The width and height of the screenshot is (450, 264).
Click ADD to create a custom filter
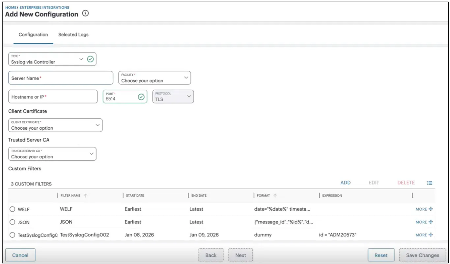pyautogui.click(x=345, y=183)
